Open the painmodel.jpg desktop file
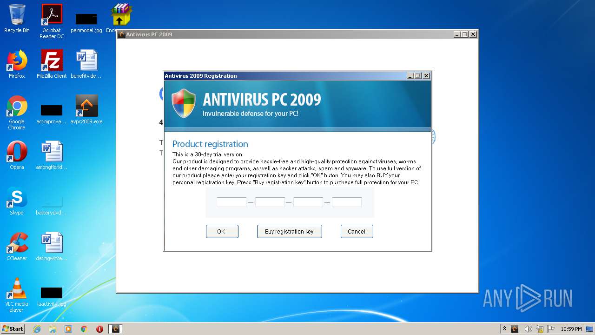595x335 pixels. point(86,21)
